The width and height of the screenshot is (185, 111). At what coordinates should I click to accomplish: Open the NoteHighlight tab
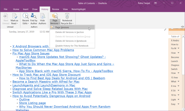(78, 9)
